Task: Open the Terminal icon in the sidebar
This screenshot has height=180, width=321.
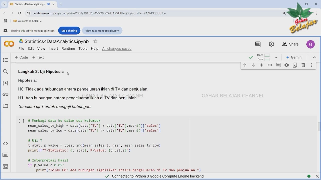Action: [x=5, y=166]
